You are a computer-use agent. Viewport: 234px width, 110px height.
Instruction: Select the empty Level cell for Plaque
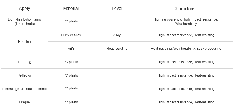click(117, 102)
